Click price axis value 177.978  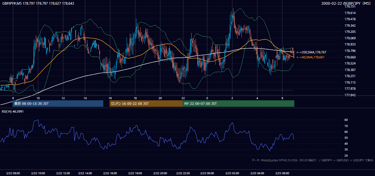350,89
